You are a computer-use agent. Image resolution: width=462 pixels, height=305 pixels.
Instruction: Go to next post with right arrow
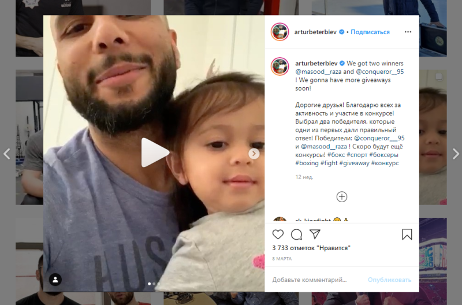click(x=456, y=154)
